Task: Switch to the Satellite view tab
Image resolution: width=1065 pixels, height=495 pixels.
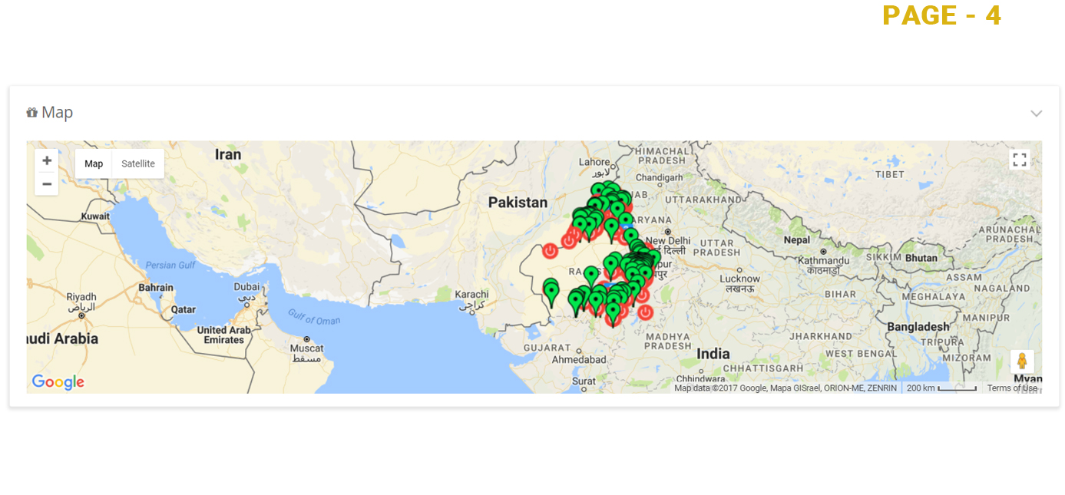Action: tap(138, 163)
